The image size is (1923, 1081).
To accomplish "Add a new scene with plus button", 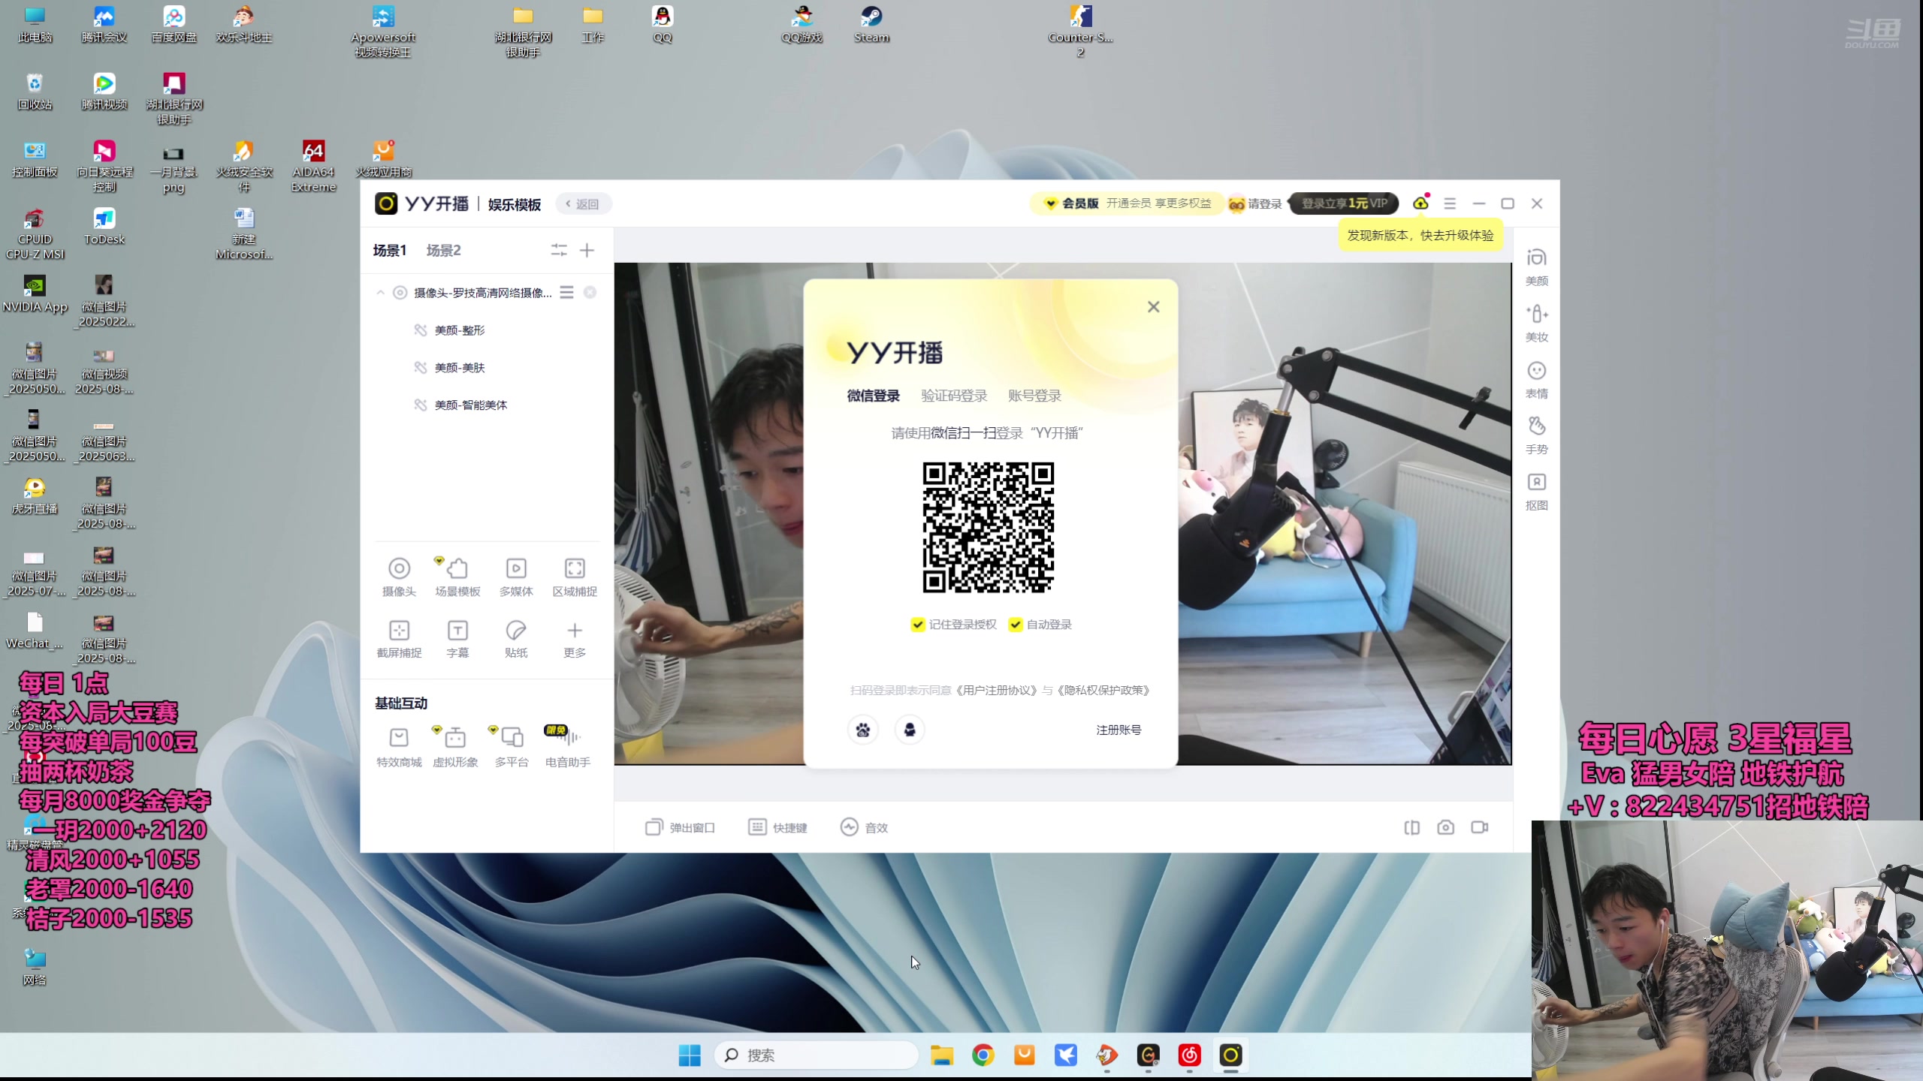I will tap(587, 250).
